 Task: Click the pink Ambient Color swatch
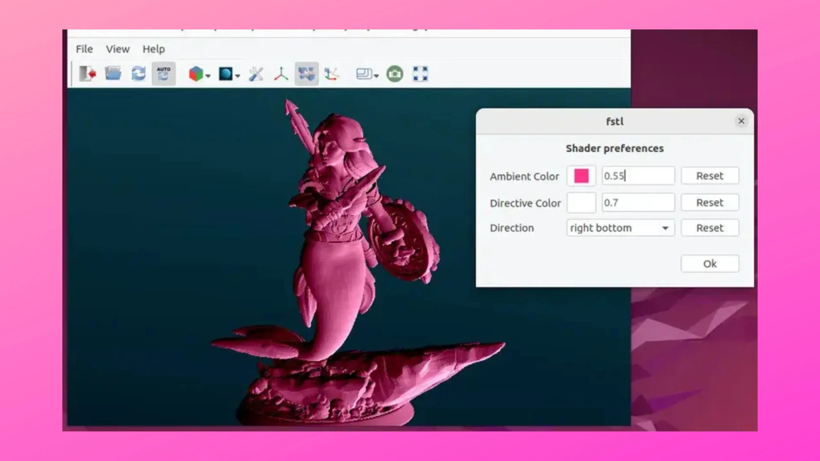[581, 176]
